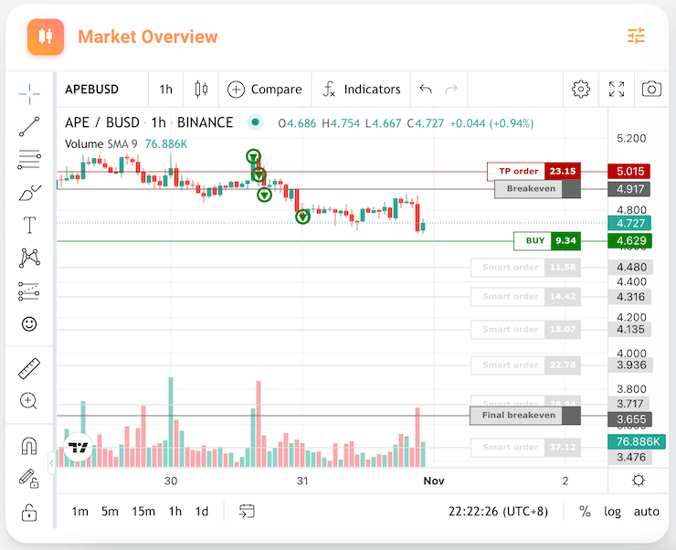
Task: Switch to 15m timeframe
Action: pyautogui.click(x=143, y=512)
